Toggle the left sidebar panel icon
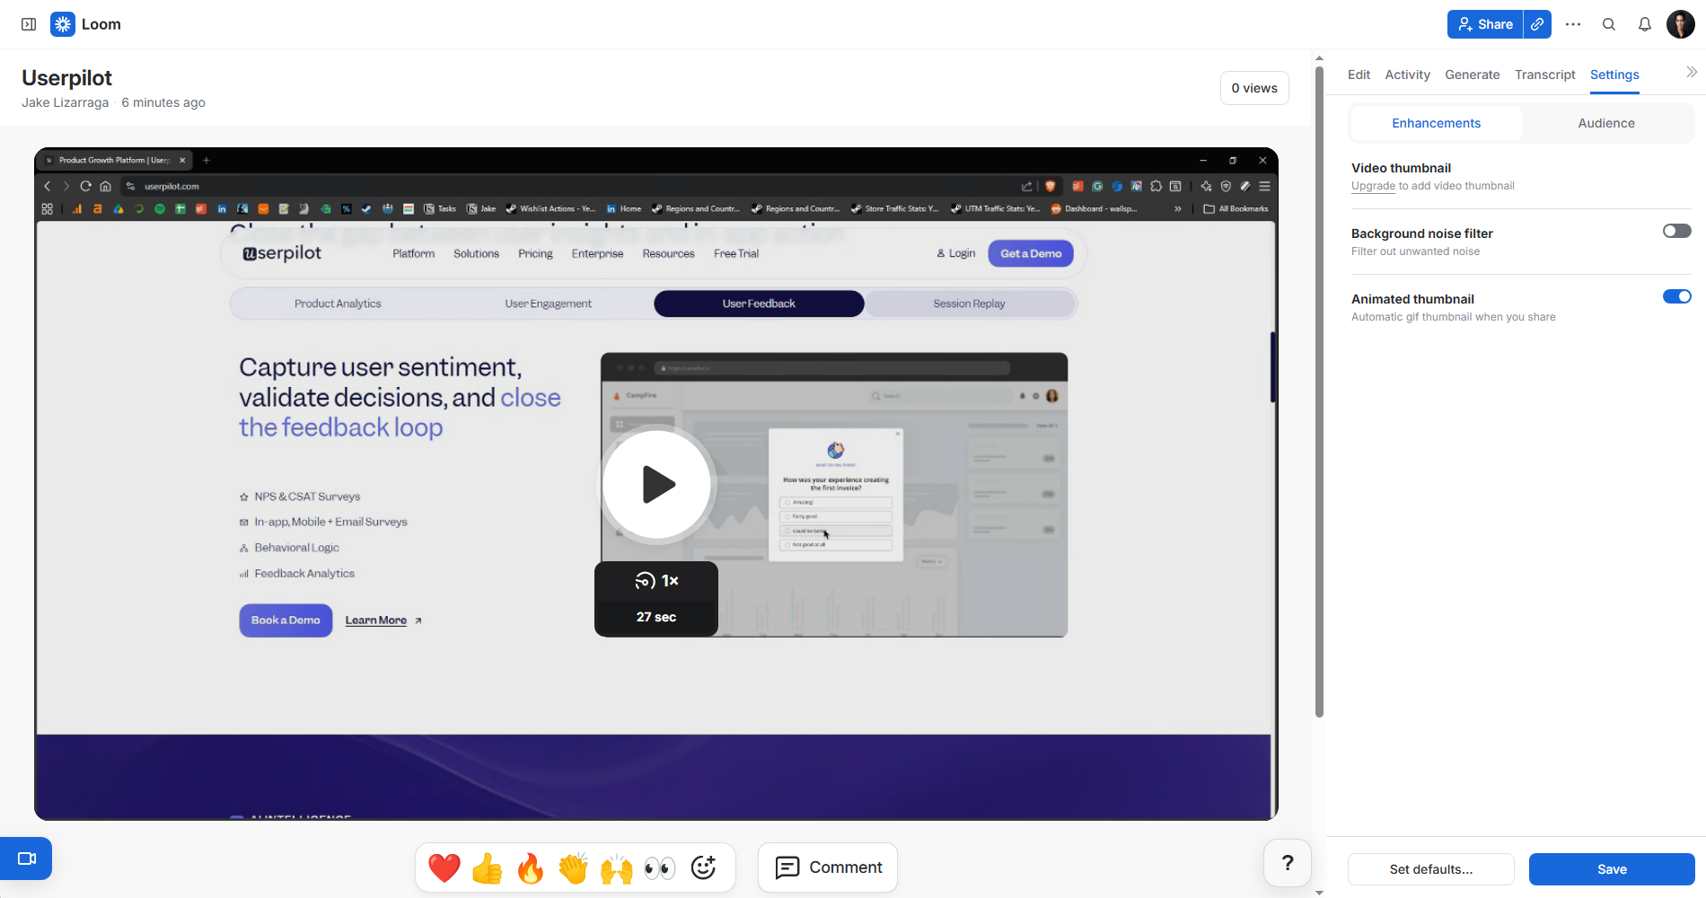Viewport: 1706px width, 898px height. coord(29,24)
